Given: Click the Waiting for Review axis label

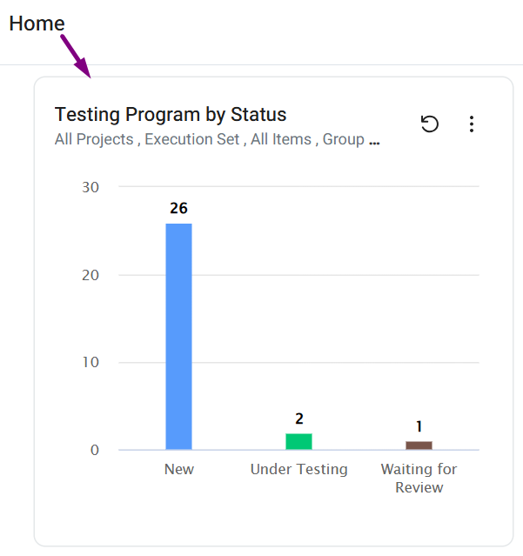Looking at the screenshot, I should coord(419,478).
